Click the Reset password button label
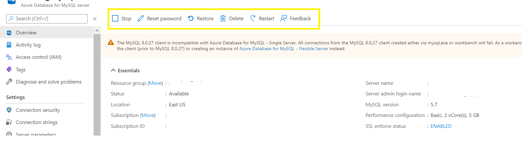The width and height of the screenshot is (522, 142). coord(164,19)
